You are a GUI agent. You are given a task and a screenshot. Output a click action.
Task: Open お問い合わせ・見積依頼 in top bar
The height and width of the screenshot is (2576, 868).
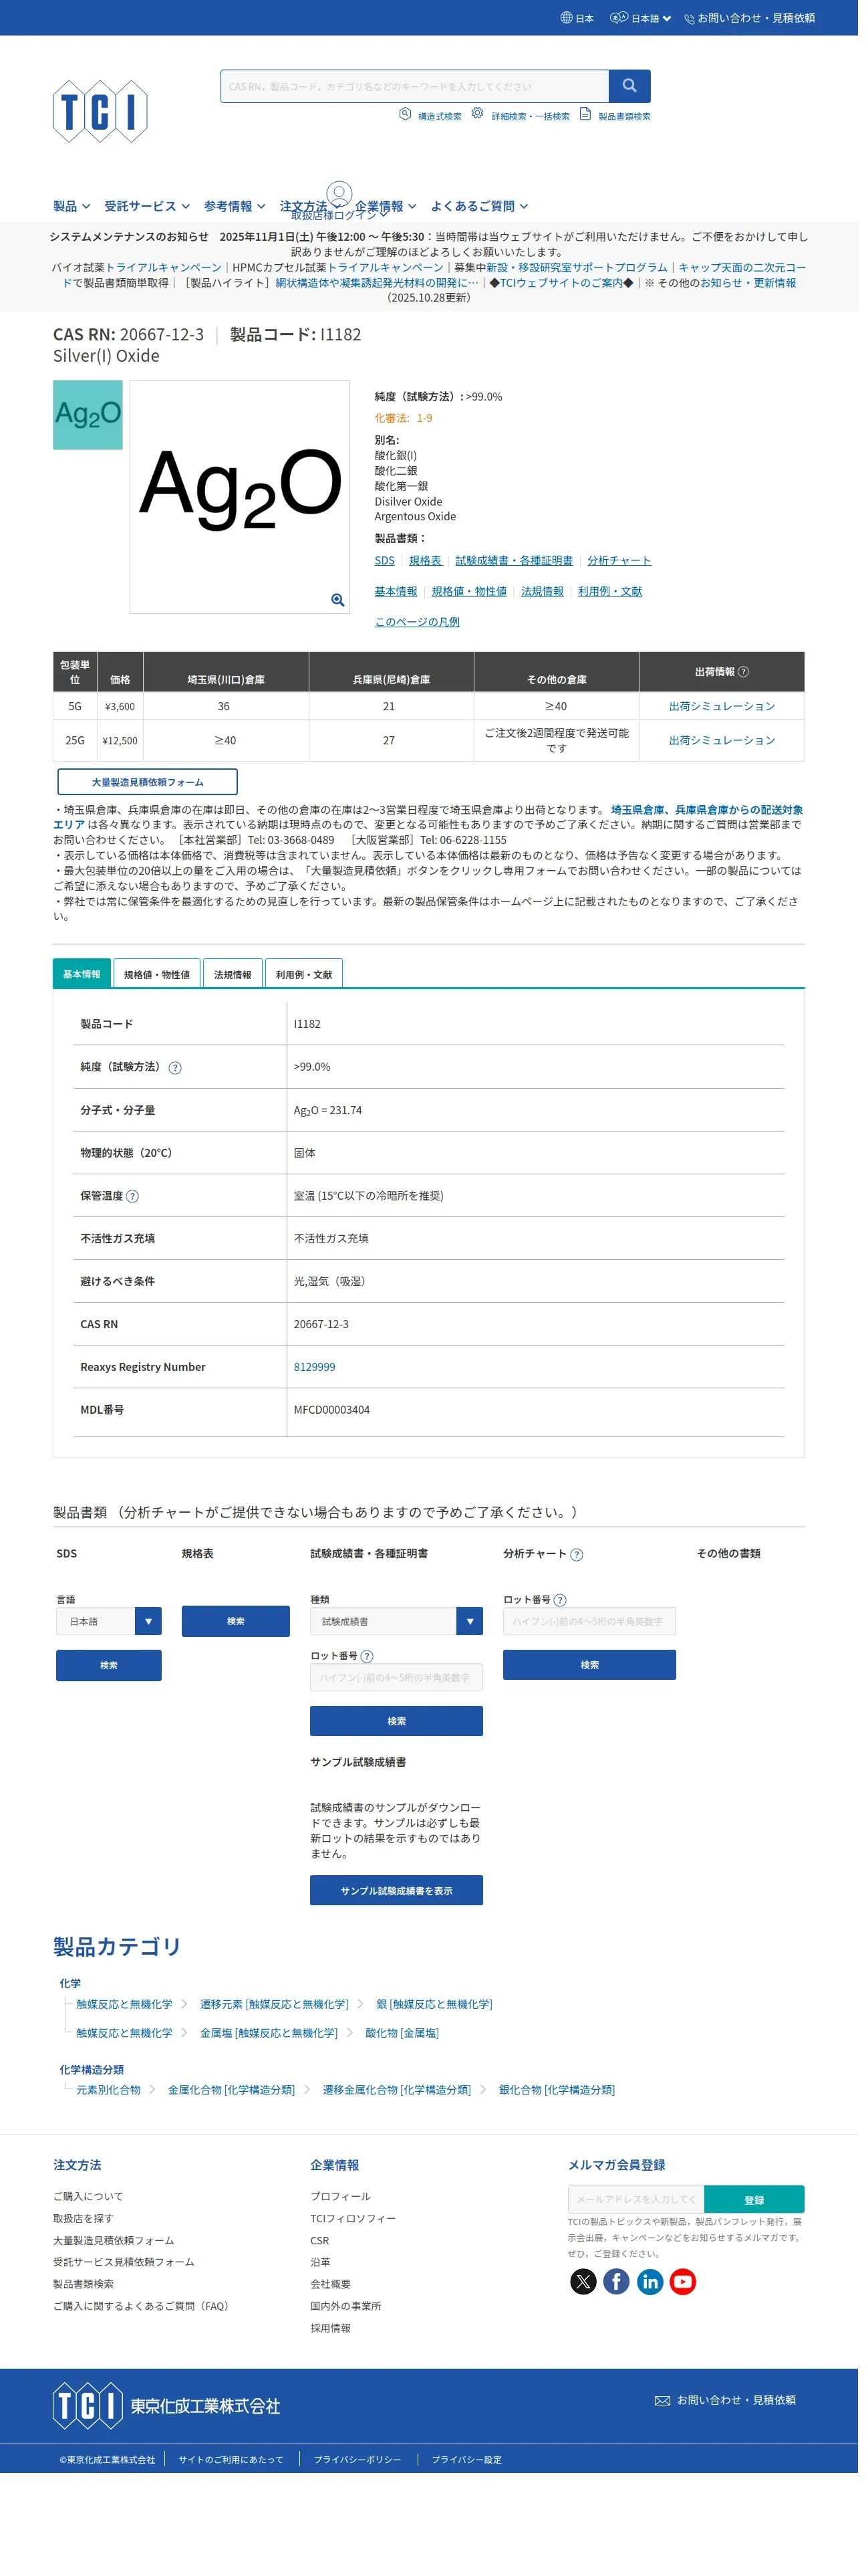(x=756, y=18)
